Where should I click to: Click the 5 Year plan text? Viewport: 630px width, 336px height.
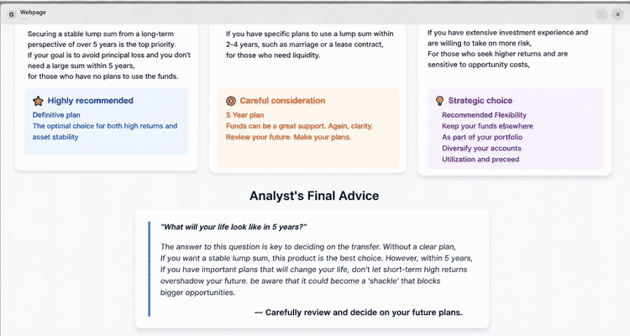(x=244, y=115)
